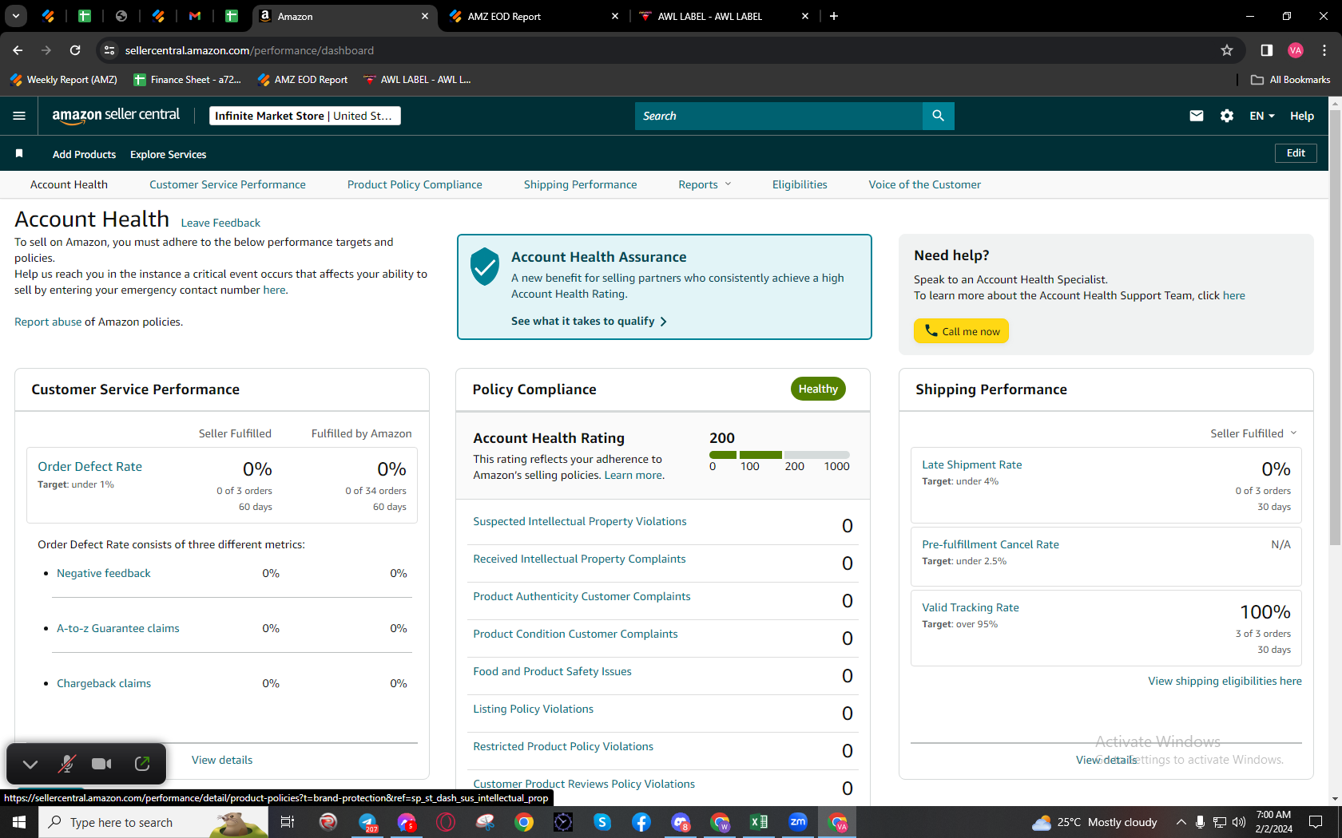Open the Infinite Market Store selector
The image size is (1342, 838).
click(304, 116)
